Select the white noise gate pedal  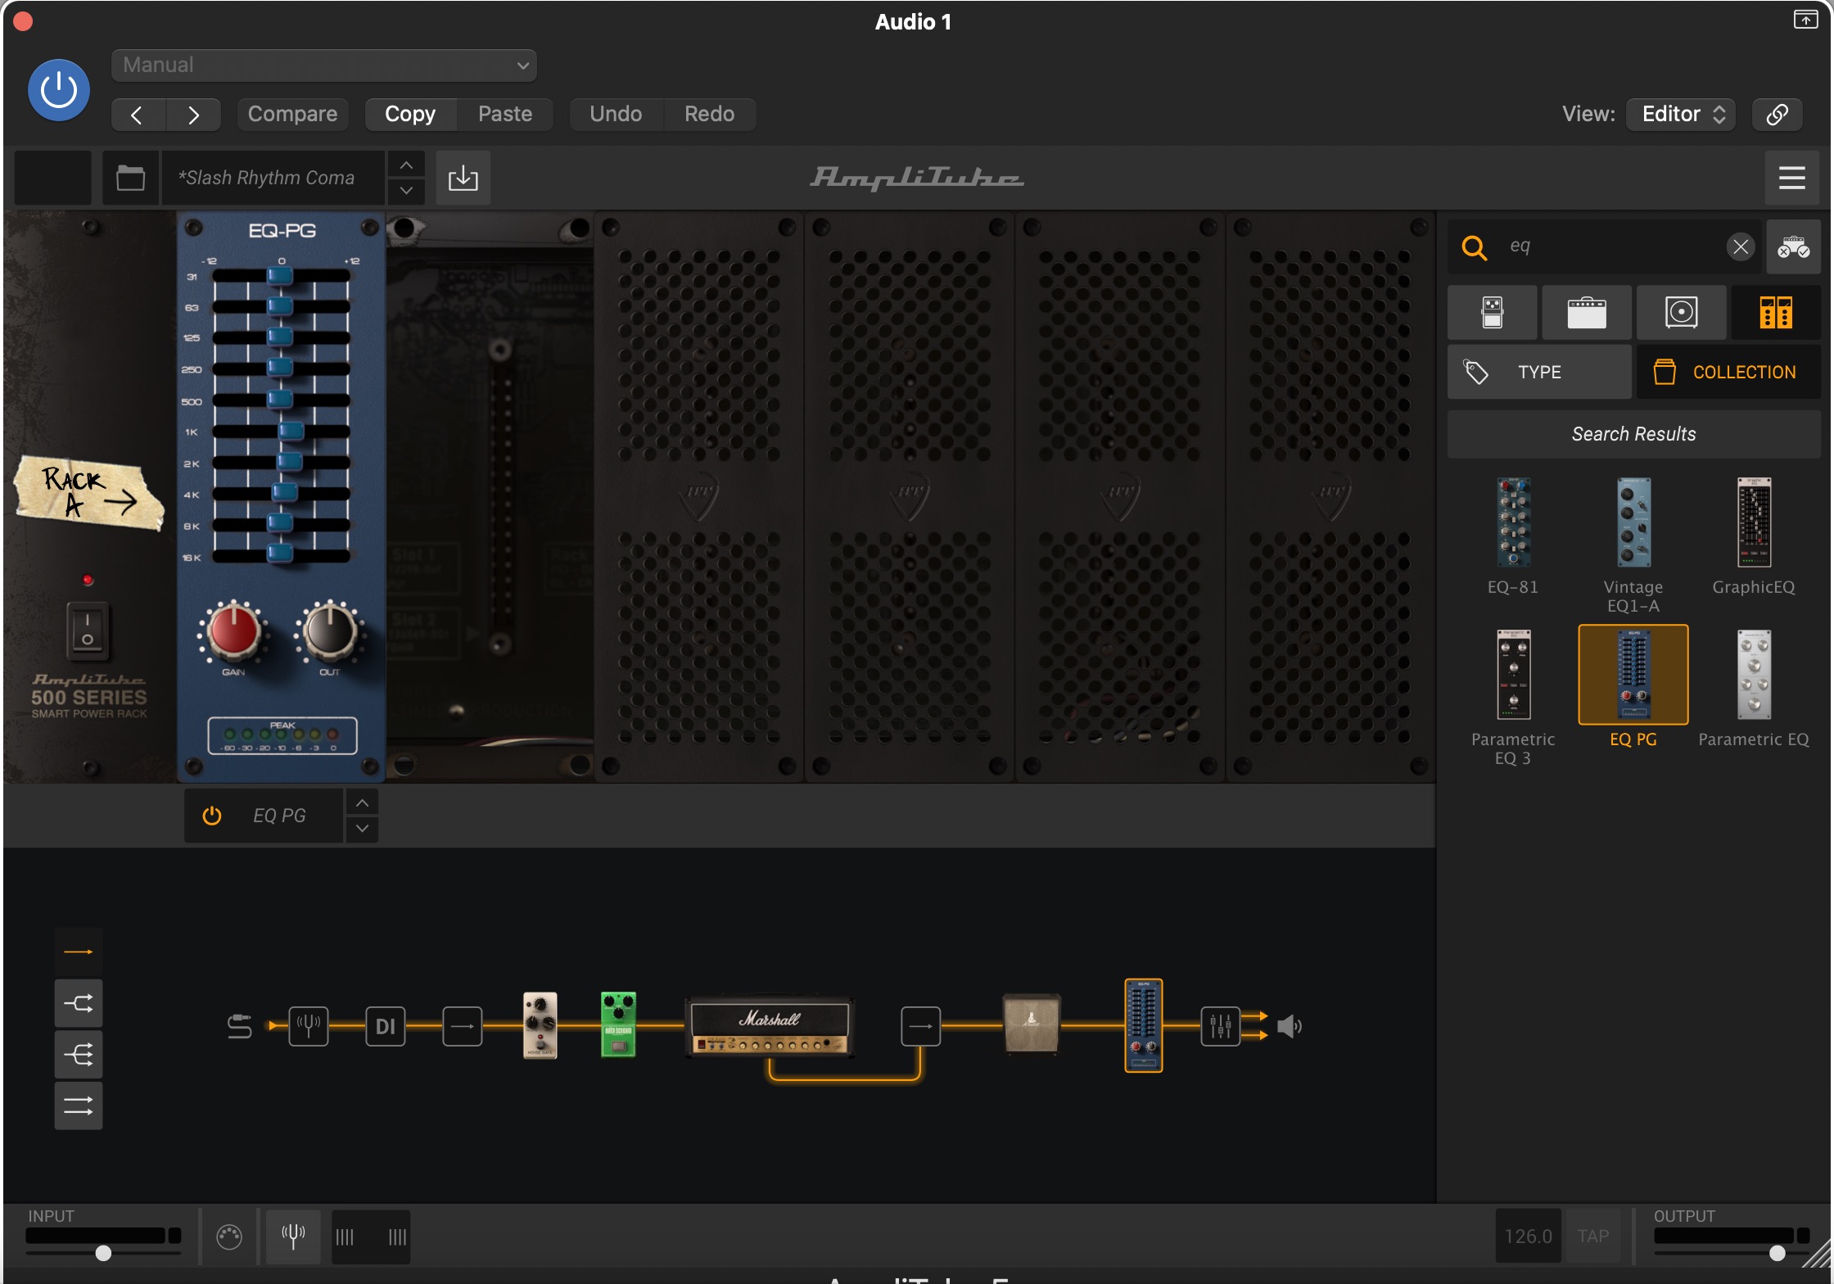540,1025
